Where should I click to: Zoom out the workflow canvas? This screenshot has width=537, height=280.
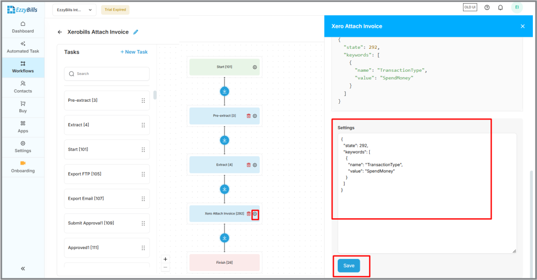pos(165,267)
